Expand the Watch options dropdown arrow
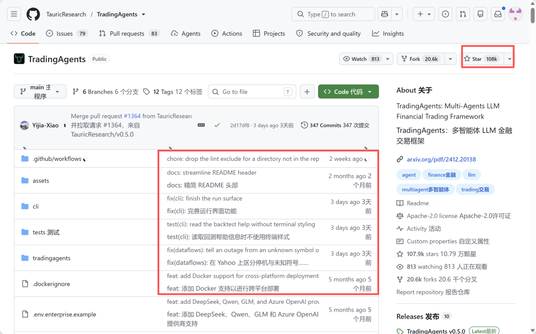This screenshot has height=334, width=536. [x=388, y=59]
